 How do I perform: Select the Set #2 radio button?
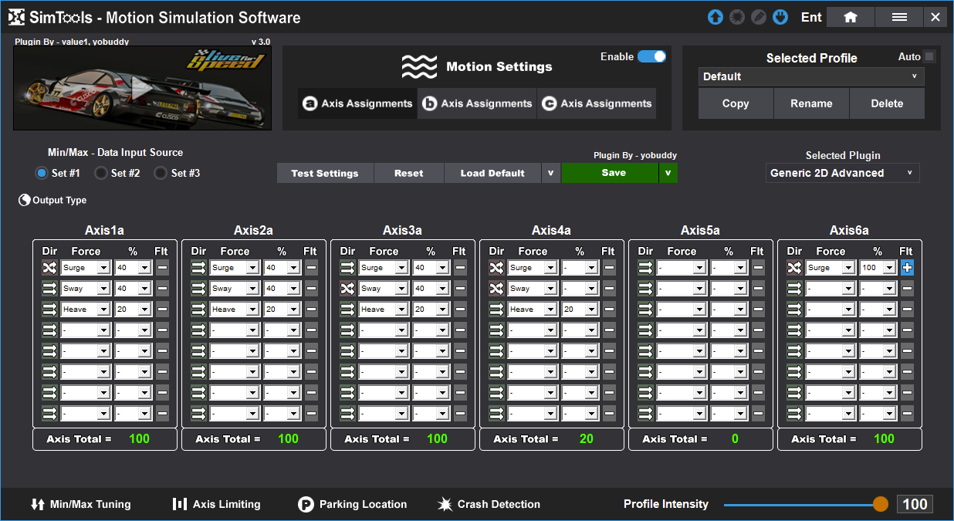coord(100,173)
